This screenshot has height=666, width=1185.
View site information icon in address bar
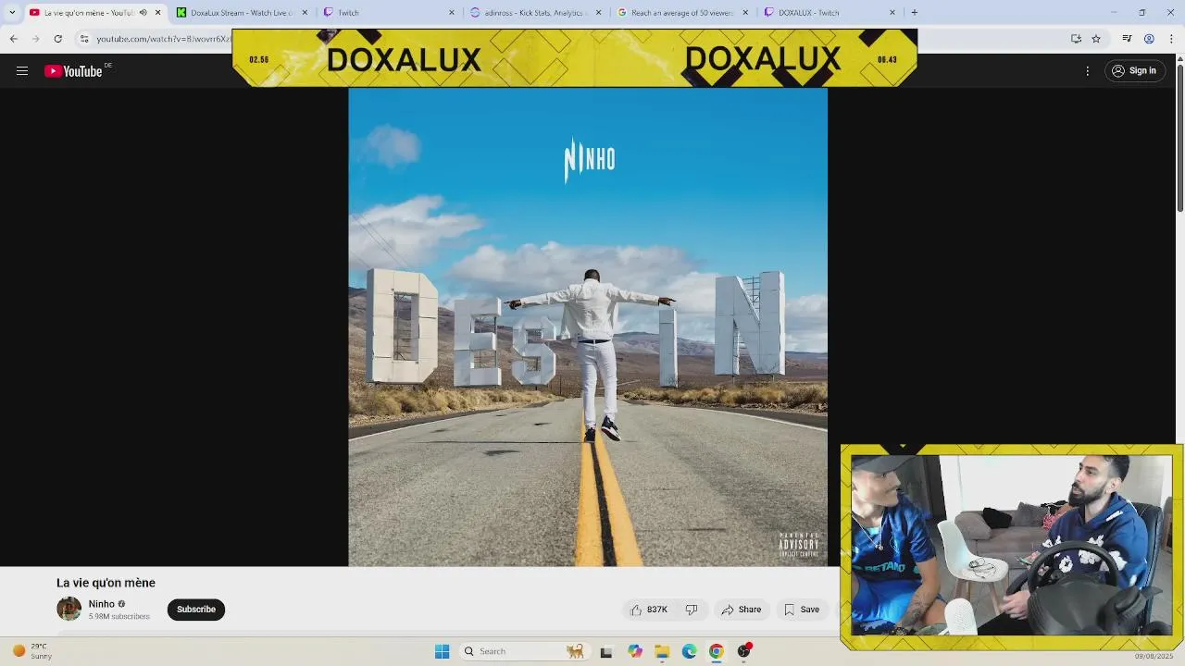tap(84, 39)
